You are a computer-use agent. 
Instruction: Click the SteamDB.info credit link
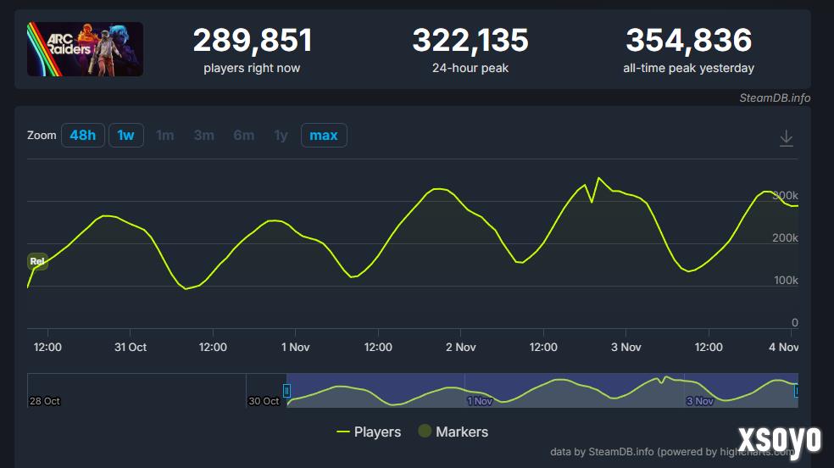(x=775, y=97)
